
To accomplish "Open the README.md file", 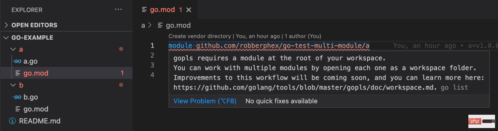I will (40, 121).
